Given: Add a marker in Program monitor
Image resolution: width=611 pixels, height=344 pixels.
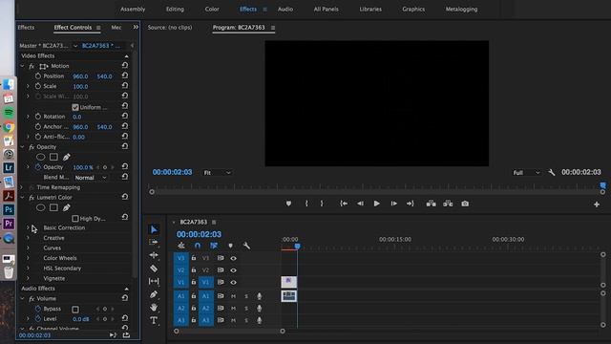Looking at the screenshot, I should pos(288,204).
